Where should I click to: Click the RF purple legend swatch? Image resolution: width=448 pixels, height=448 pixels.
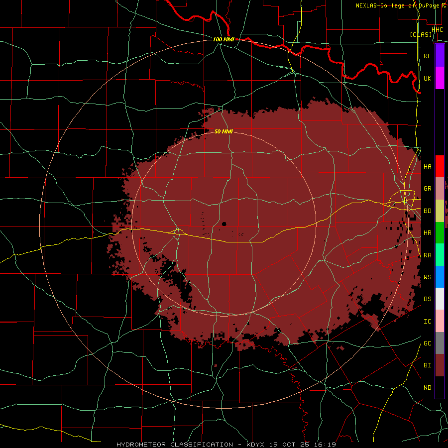tap(440, 56)
